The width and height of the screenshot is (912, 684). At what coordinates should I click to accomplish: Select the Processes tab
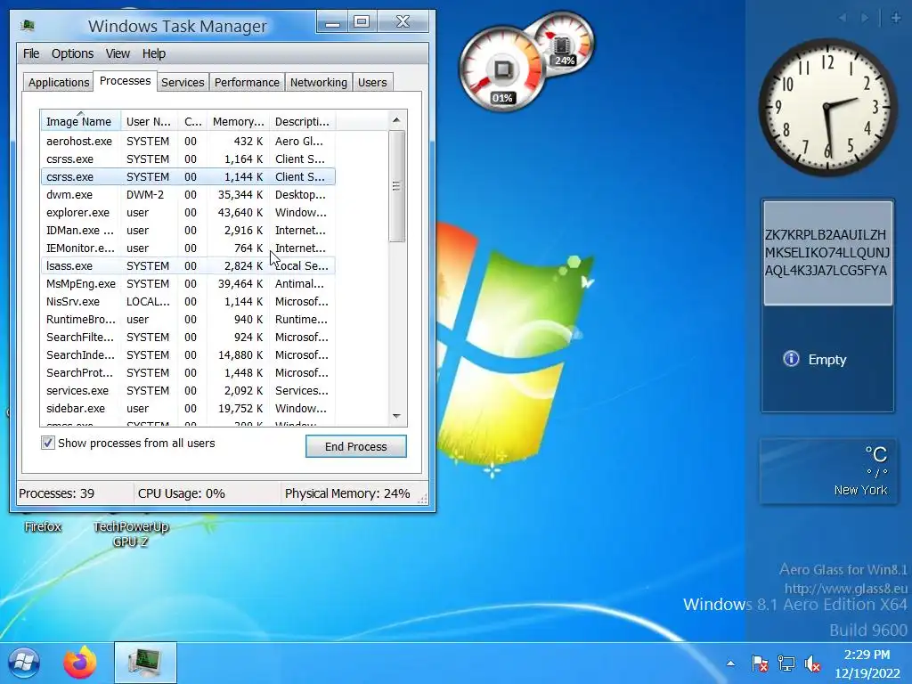coord(125,81)
